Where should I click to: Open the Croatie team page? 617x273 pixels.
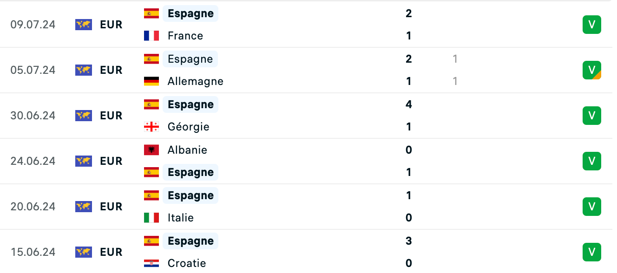click(187, 263)
